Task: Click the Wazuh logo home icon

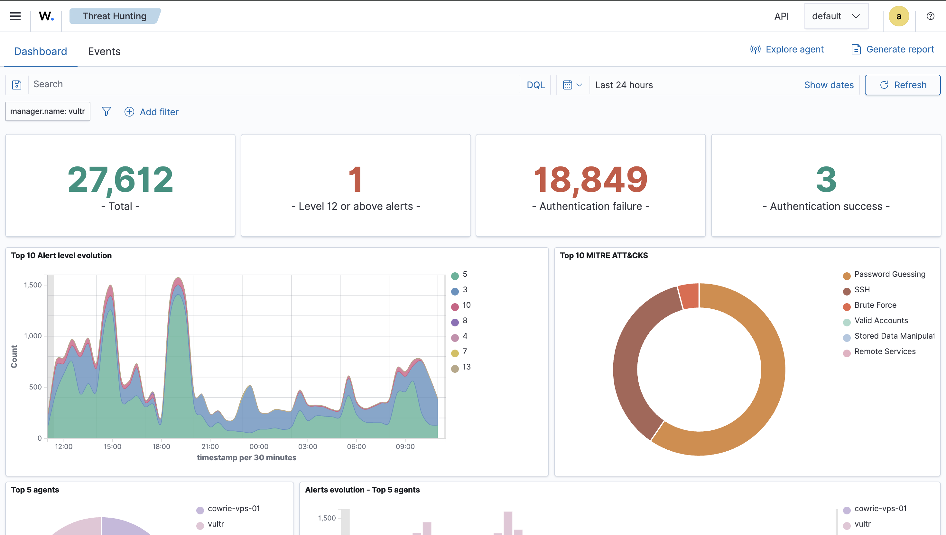Action: pos(46,16)
